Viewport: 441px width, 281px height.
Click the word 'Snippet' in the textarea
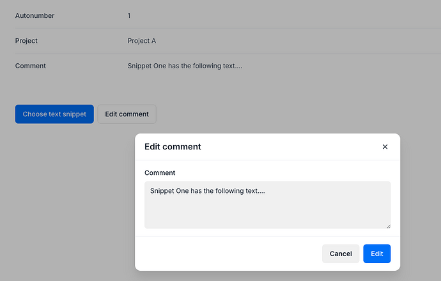tap(162, 190)
